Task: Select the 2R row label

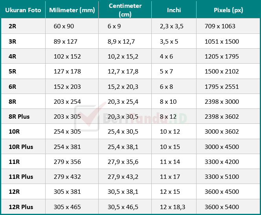Action: [x=12, y=26]
